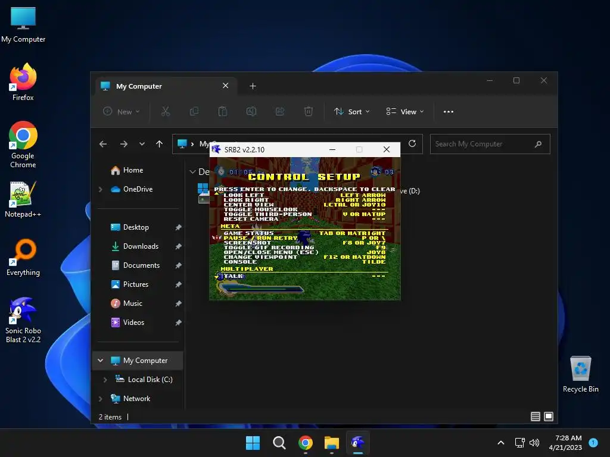Open the My Computer desktop icon

[x=23, y=24]
